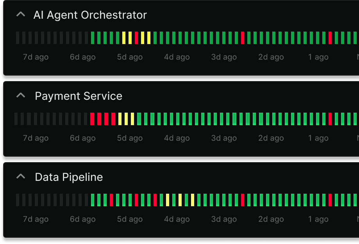Select the 1 ago marker under Data Pipeline

pyautogui.click(x=318, y=219)
